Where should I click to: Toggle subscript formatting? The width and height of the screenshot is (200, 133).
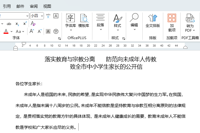click(17, 24)
